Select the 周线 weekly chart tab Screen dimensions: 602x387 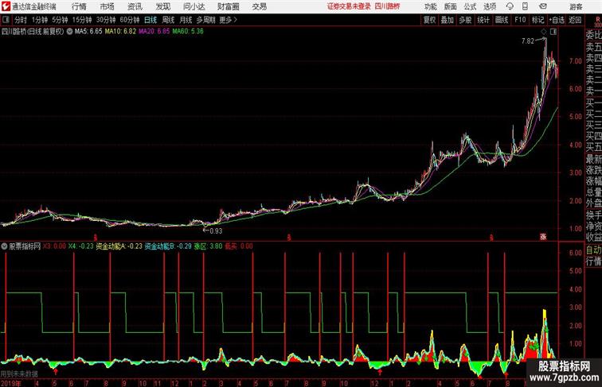168,20
